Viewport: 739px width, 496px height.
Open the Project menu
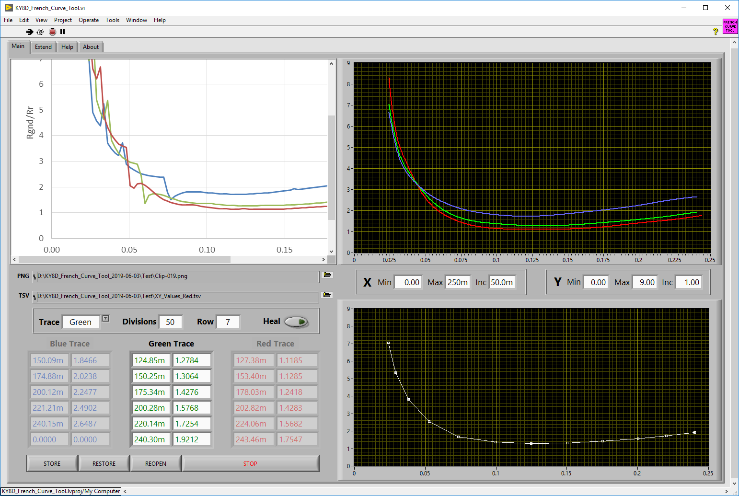[x=63, y=20]
